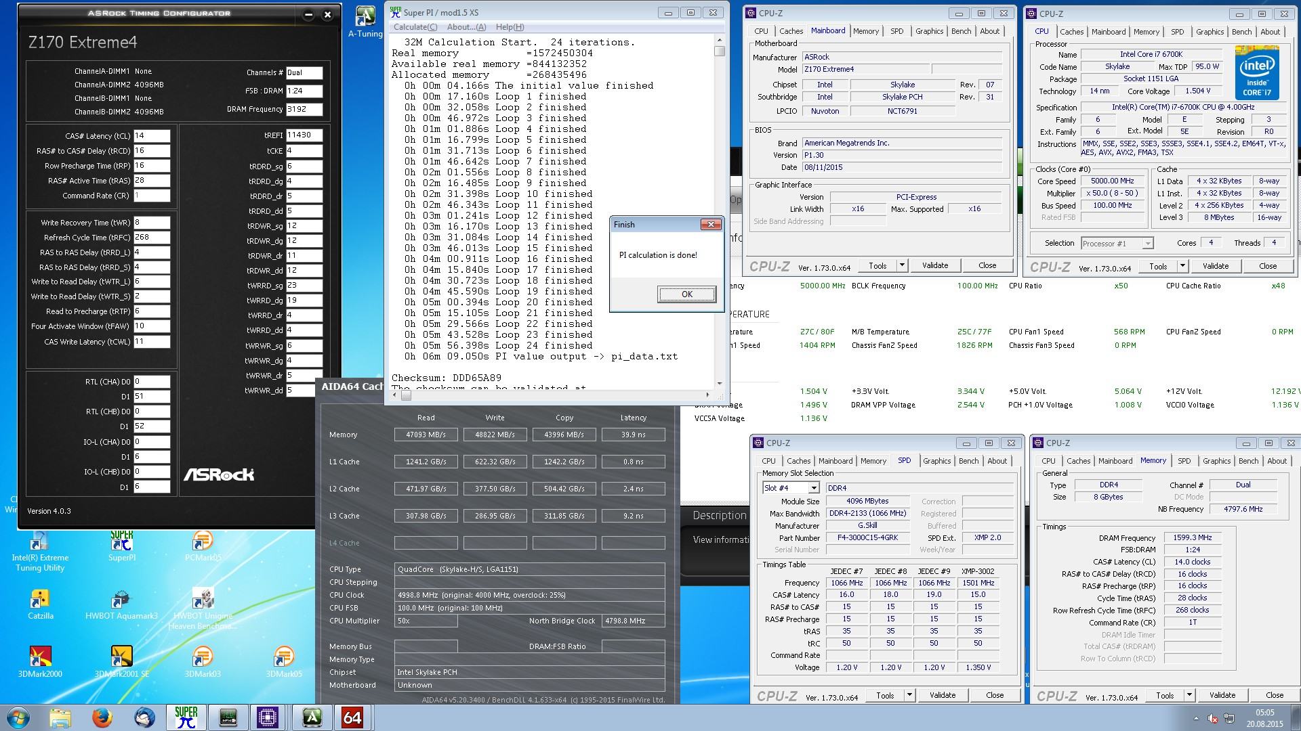Open the Processor #1 selection dropdown
Viewport: 1301px width, 731px height.
click(1147, 244)
